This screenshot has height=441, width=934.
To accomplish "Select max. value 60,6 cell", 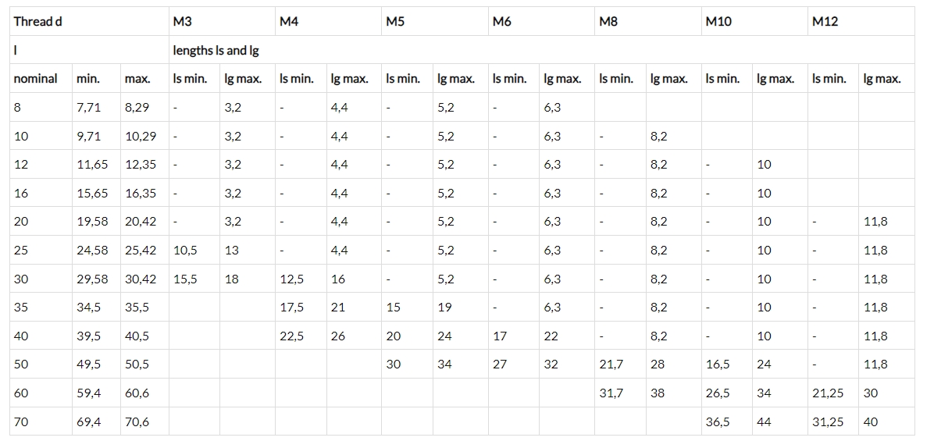I will [x=144, y=393].
